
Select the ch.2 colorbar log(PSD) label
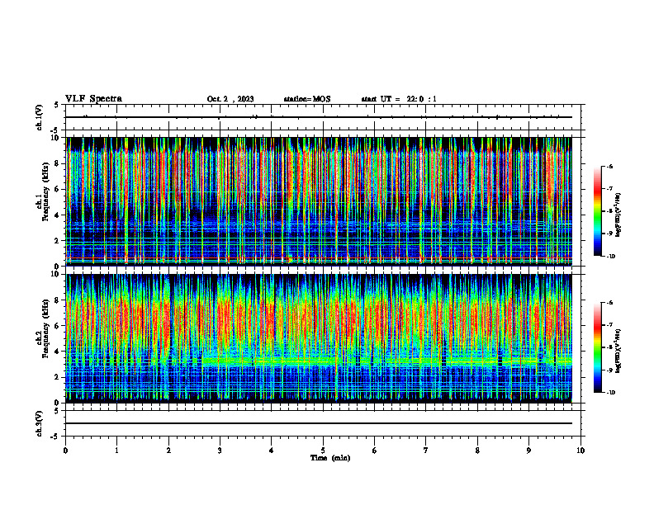tap(618, 351)
